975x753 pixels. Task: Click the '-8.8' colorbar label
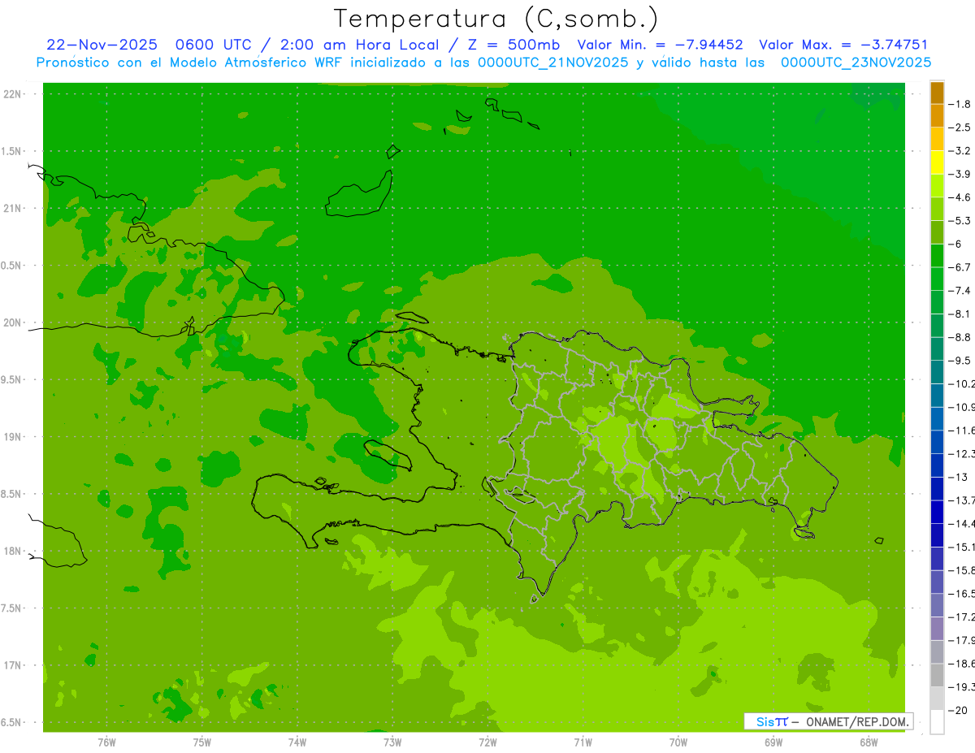pos(960,337)
